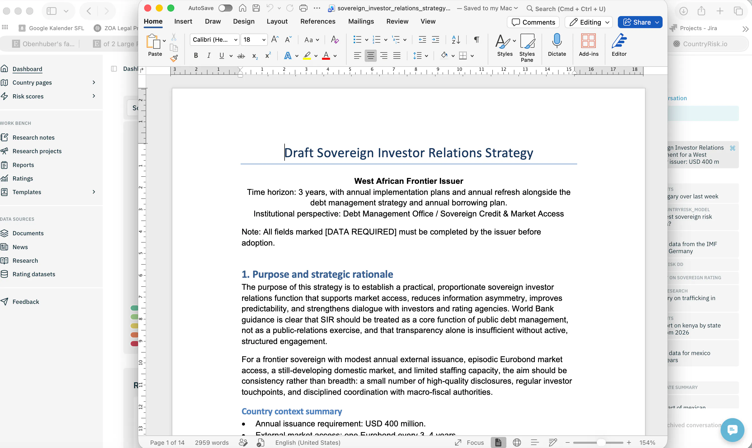Toggle Strikethrough formatting
752x448 pixels.
click(241, 56)
